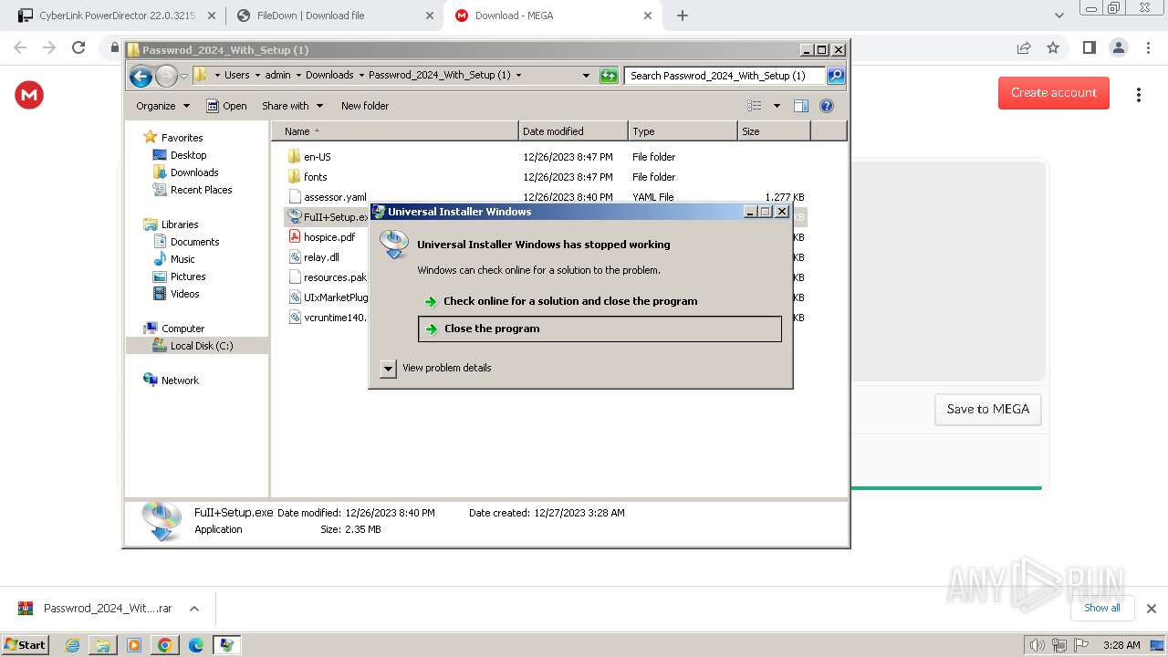This screenshot has height=657, width=1168.
Task: Sort by the Date modified column
Action: [x=573, y=131]
